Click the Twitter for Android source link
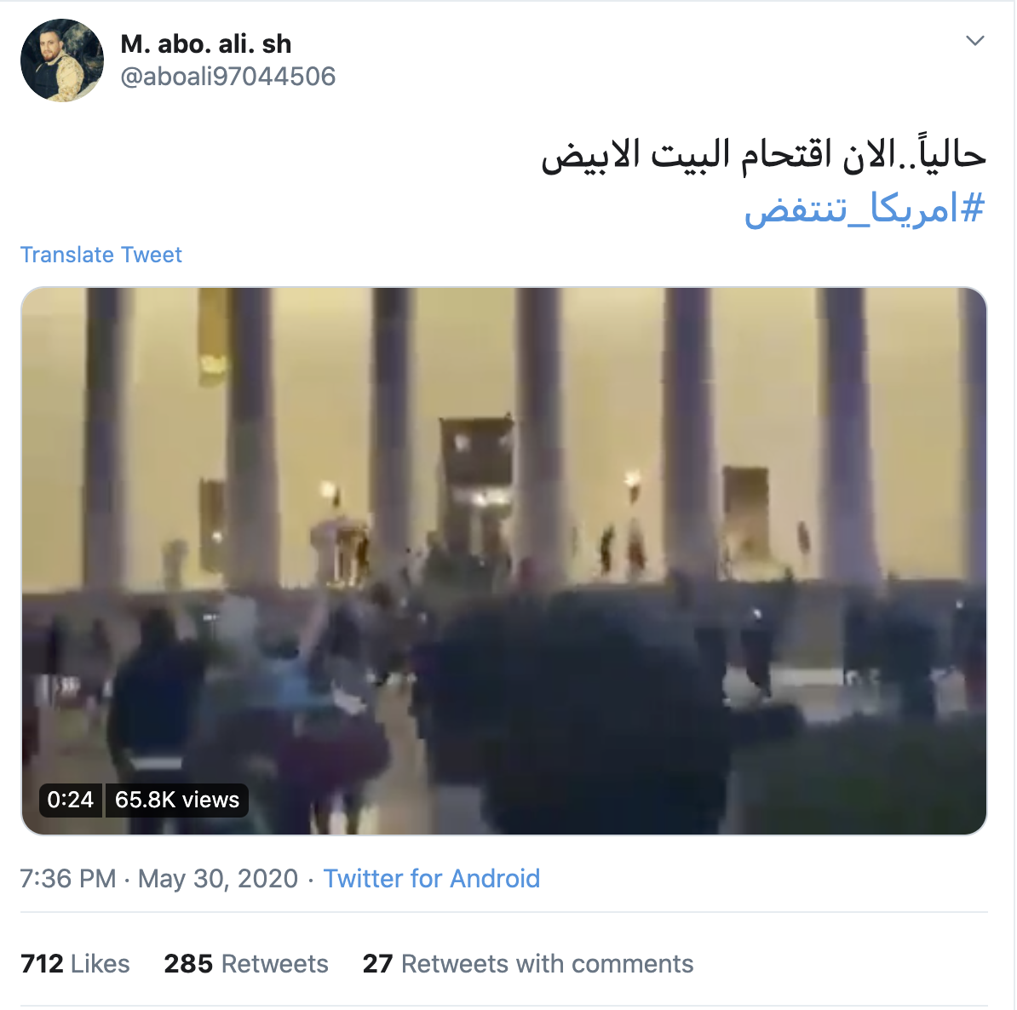Image resolution: width=1017 pixels, height=1010 pixels. pyautogui.click(x=431, y=879)
